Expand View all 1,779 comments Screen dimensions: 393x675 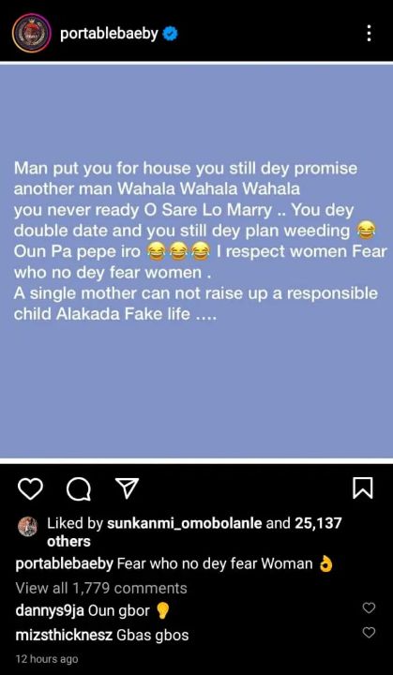tap(101, 588)
